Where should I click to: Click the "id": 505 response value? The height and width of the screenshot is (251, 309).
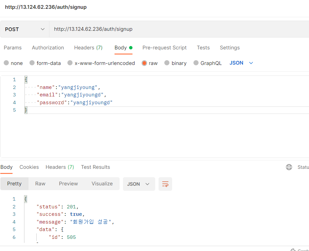pyautogui.click(x=71, y=237)
